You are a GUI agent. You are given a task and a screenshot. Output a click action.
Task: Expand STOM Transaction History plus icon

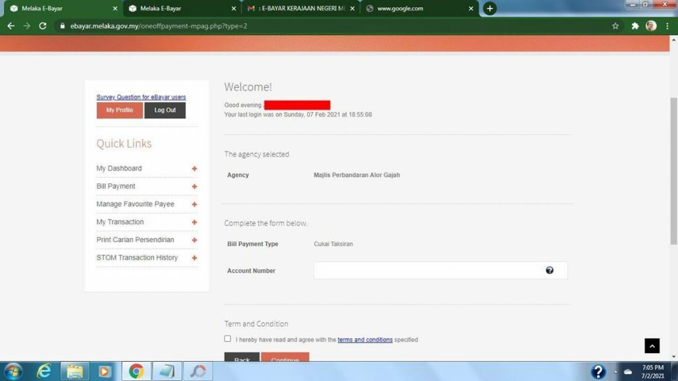(194, 258)
